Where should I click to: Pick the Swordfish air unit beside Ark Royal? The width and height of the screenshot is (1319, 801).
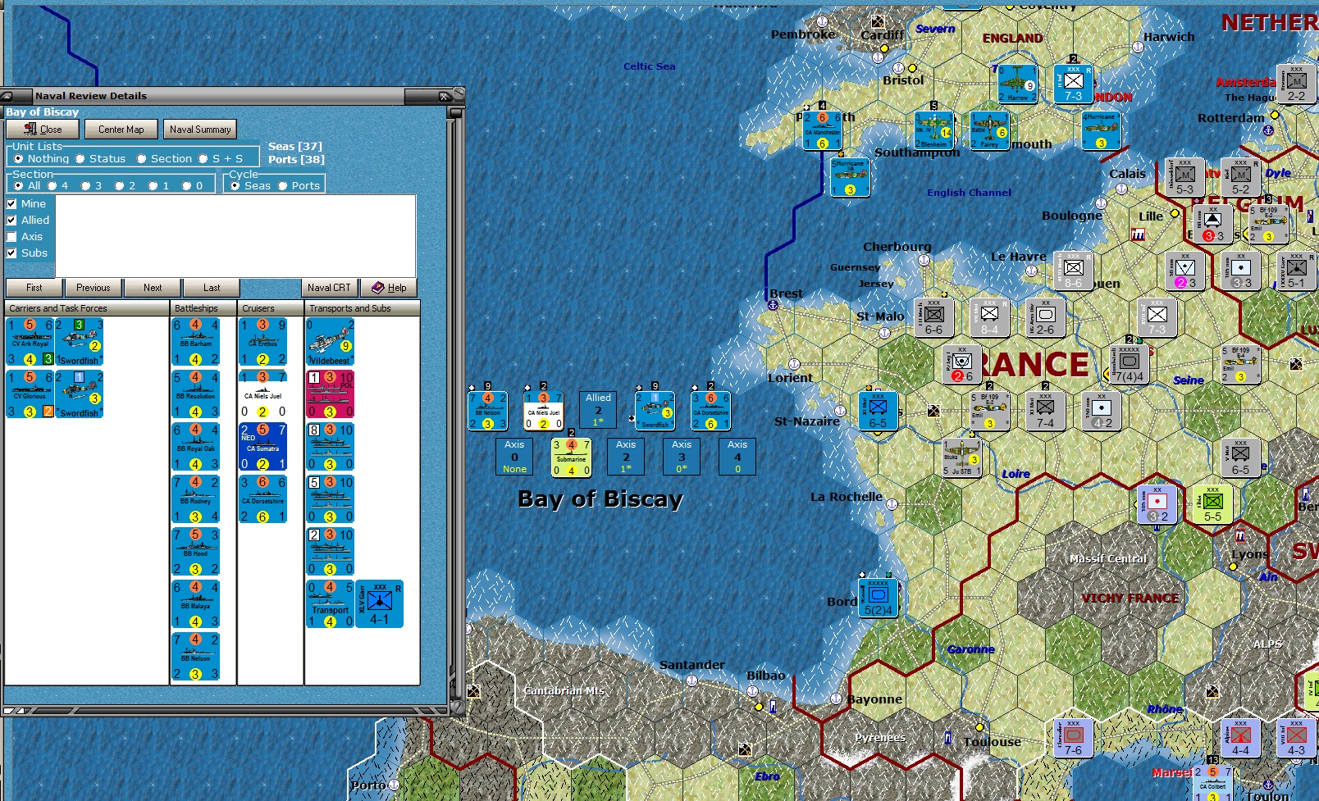tap(80, 342)
